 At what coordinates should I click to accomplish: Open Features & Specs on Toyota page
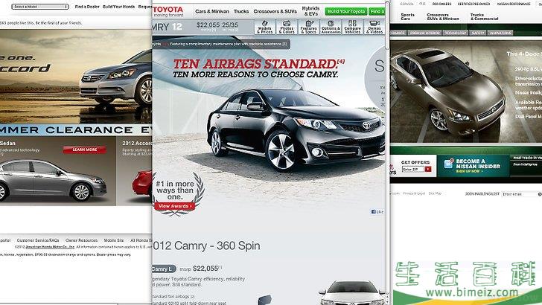(x=308, y=28)
